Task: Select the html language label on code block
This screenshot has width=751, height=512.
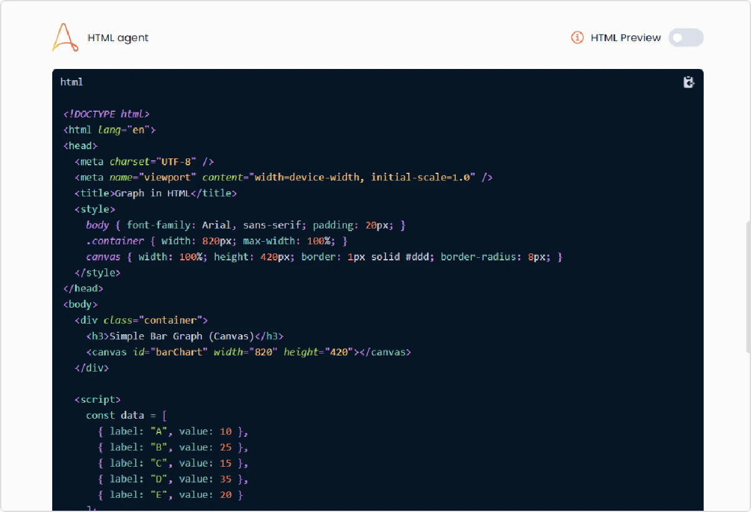Action: click(71, 81)
